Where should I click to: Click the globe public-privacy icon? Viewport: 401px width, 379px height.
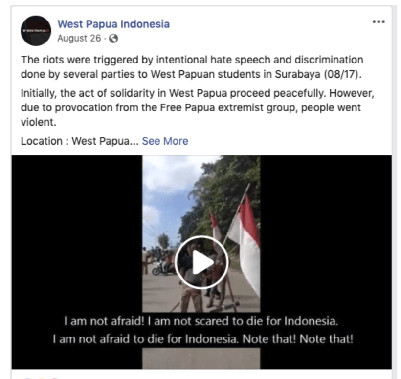[113, 39]
